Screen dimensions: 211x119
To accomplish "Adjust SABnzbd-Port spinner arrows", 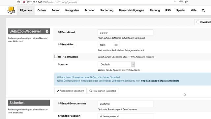I will [x=116, y=45].
